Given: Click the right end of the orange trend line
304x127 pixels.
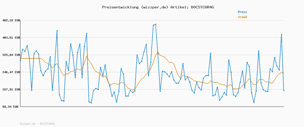Looking at the screenshot, I should pos(284,73).
